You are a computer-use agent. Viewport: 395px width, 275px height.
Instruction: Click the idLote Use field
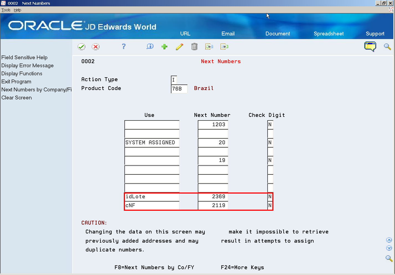pos(152,197)
